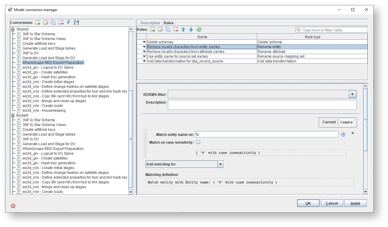388x227 pixels.
Task: Expand the Delete schemas rule row arrow
Action: tap(144, 42)
